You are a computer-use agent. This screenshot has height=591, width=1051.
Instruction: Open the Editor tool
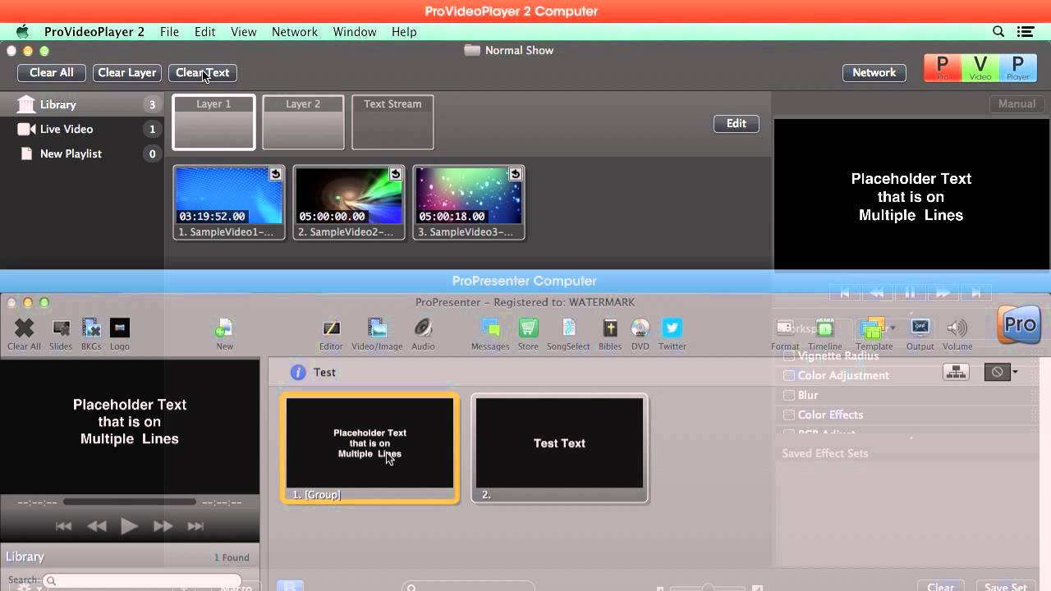coord(331,328)
